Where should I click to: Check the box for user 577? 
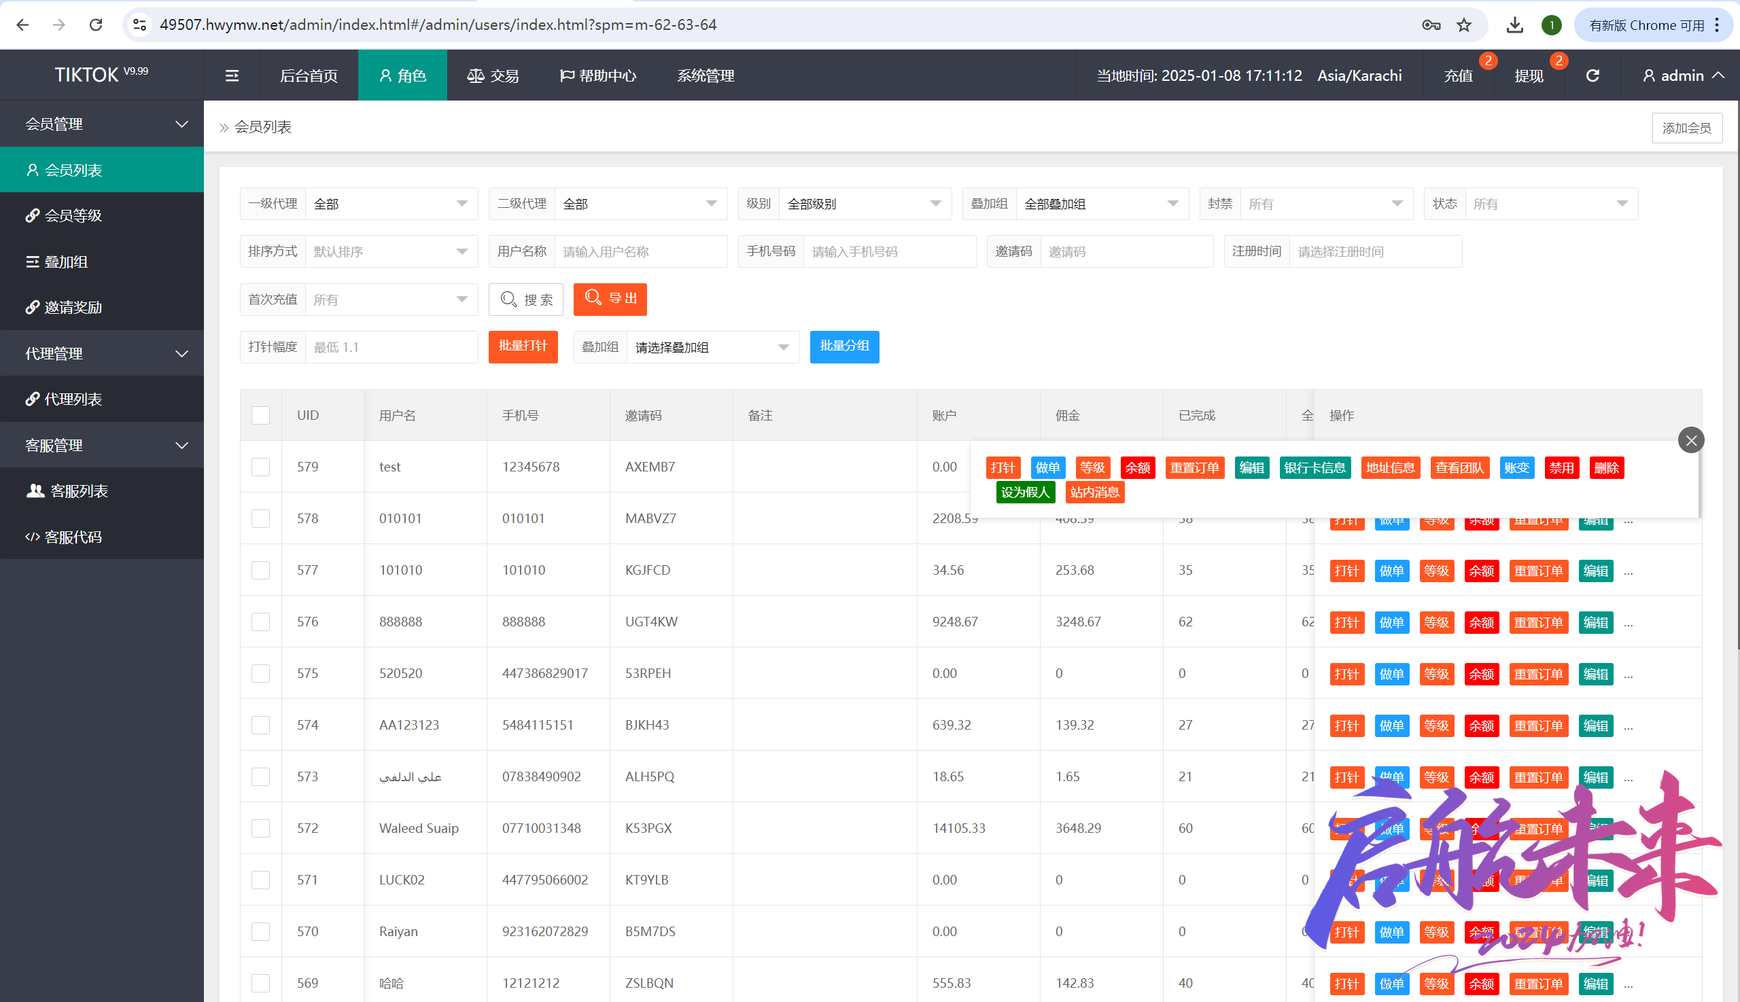pyautogui.click(x=260, y=570)
